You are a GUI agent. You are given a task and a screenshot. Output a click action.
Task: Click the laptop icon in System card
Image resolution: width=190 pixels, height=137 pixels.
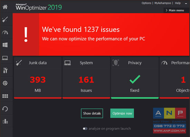[67, 63]
